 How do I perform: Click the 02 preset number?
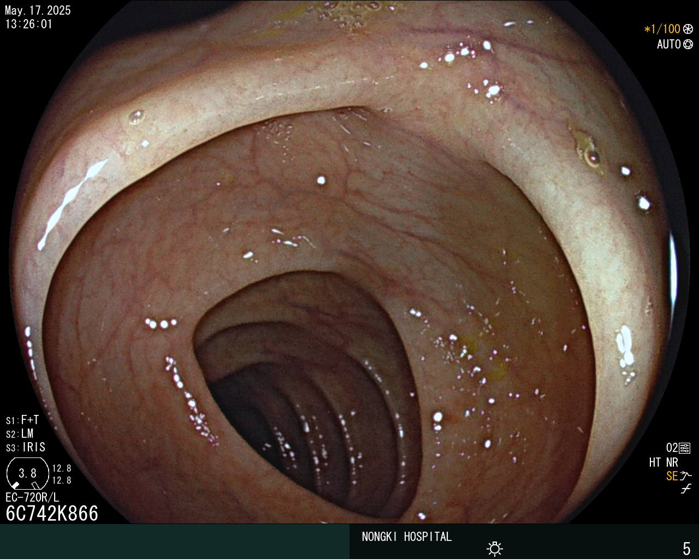click(x=672, y=448)
